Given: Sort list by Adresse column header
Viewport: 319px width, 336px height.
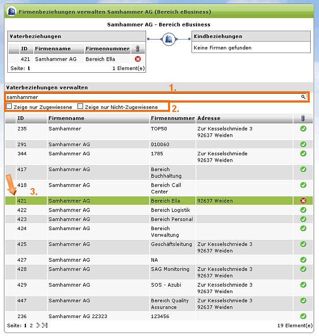Looking at the screenshot, I should coord(209,118).
